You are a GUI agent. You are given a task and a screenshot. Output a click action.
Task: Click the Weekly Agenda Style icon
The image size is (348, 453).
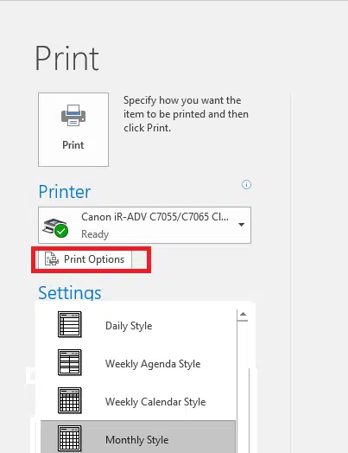(70, 362)
